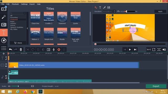The height and width of the screenshot is (94, 168).
Task: Open the Playback menu
Action: coord(15,4)
